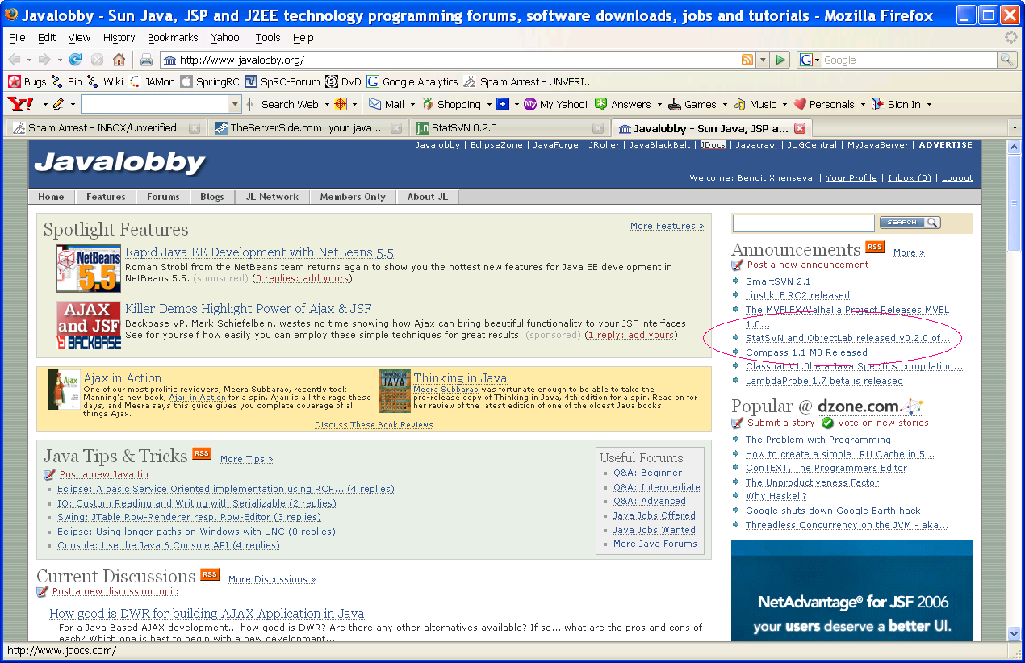Open the Bookmarks menu
The width and height of the screenshot is (1025, 663).
[x=173, y=37]
